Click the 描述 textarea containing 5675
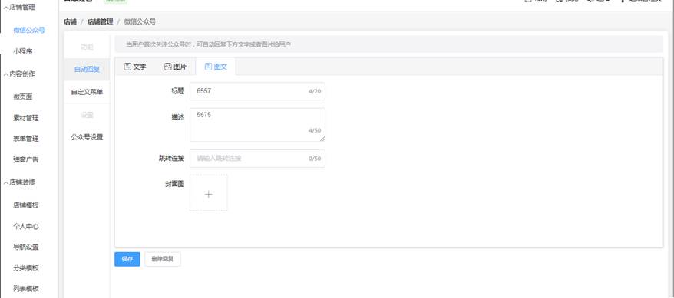Image resolution: width=674 pixels, height=298 pixels. (x=257, y=125)
